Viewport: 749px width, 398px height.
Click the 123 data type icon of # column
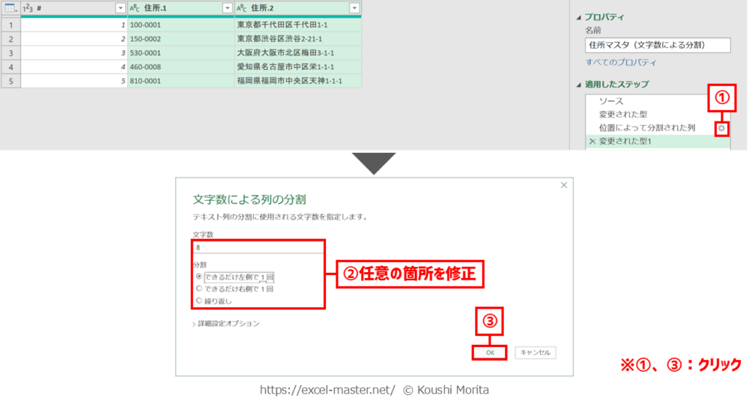(x=29, y=7)
